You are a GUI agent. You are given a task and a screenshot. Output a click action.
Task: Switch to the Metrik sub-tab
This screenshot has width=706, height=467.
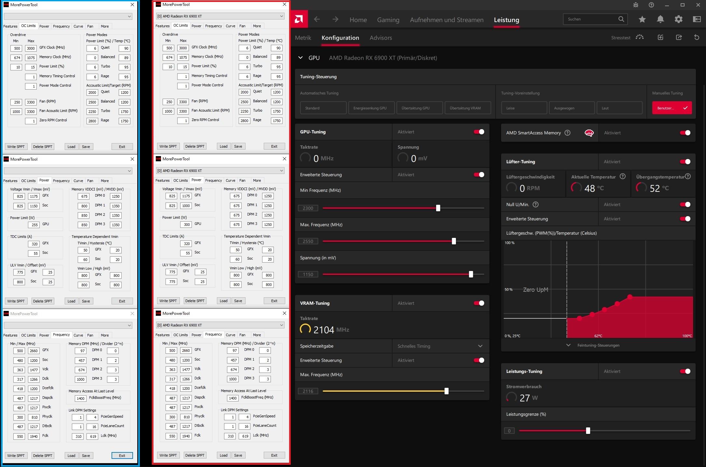tap(303, 38)
